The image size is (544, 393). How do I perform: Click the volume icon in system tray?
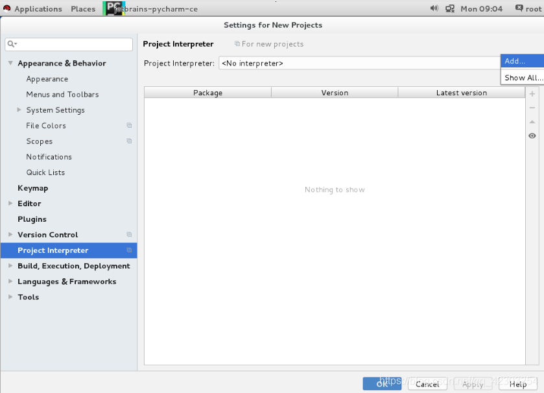coord(434,8)
